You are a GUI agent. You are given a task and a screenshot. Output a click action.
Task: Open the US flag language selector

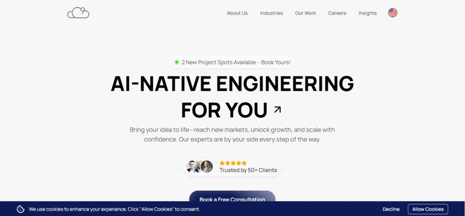click(x=392, y=13)
